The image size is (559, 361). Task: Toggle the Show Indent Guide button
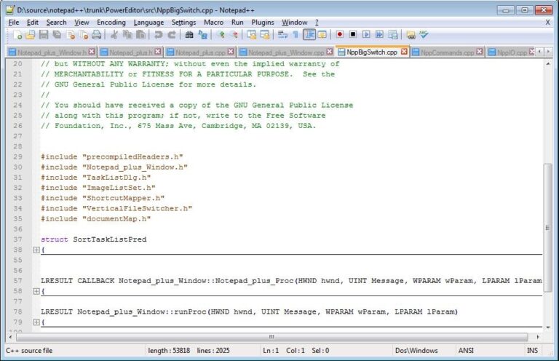click(x=309, y=34)
